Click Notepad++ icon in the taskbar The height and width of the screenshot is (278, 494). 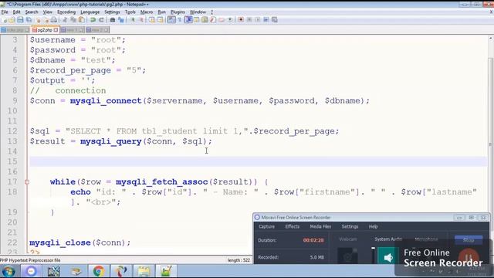click(166, 271)
